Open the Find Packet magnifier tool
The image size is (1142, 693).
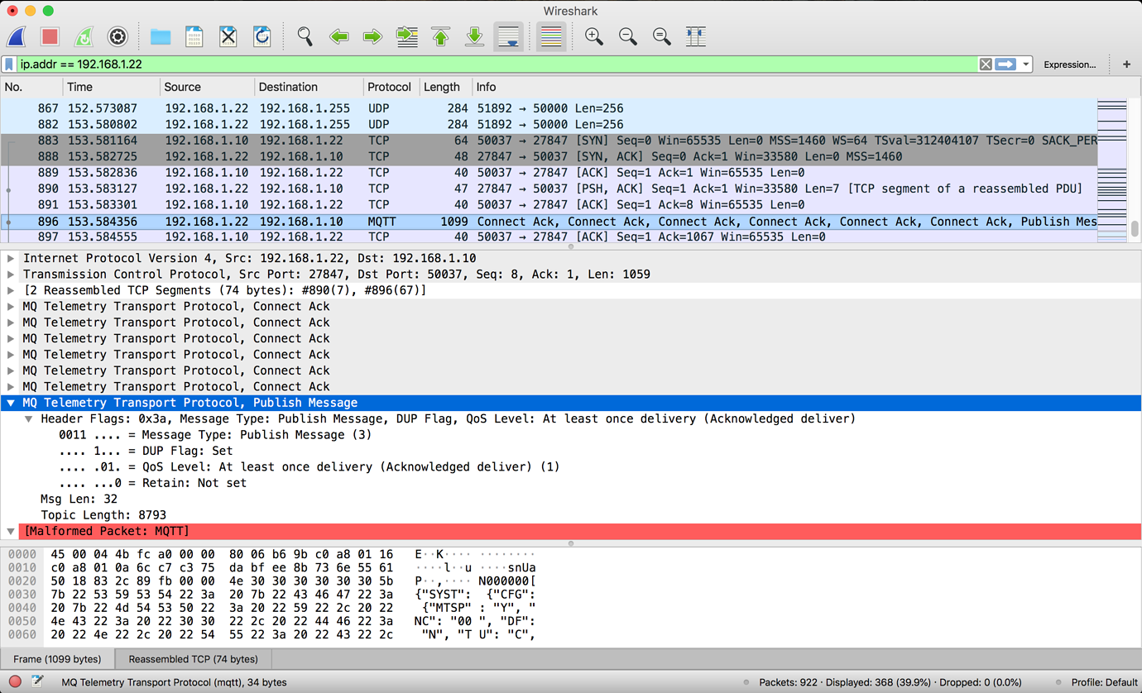(x=305, y=36)
